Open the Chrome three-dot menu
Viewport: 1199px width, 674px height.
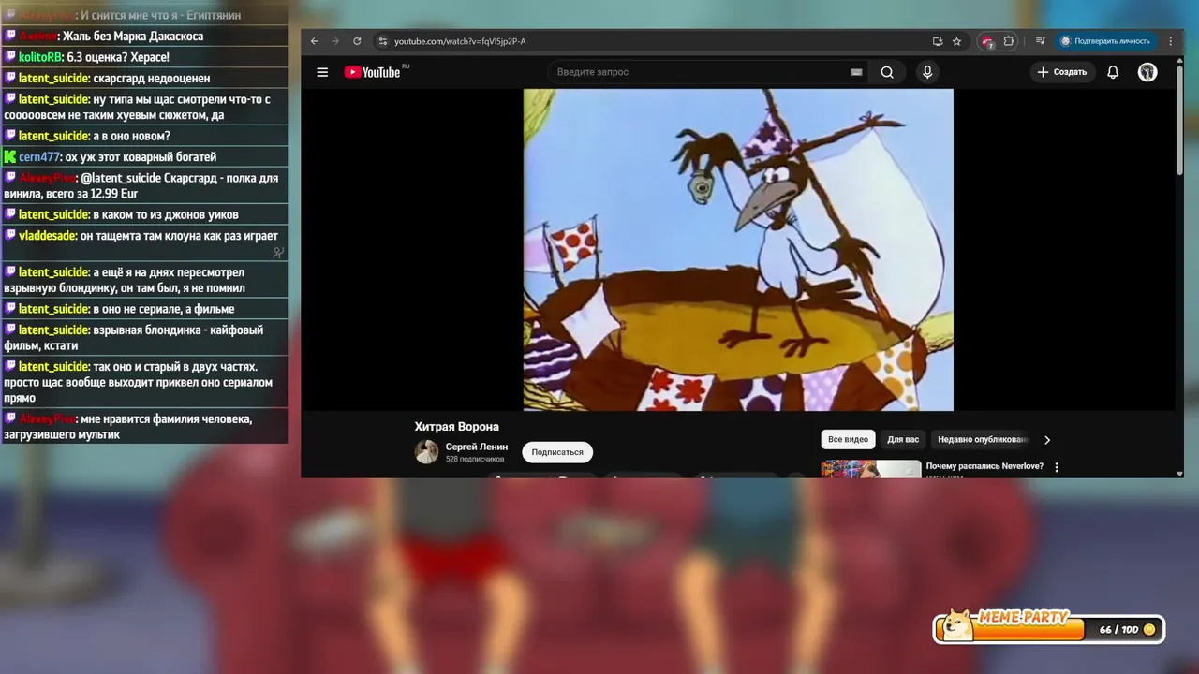coord(1171,41)
